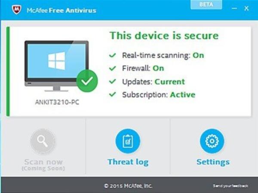Click the Scan now Coming Soon label
The height and width of the screenshot is (193, 258).
pos(43,165)
